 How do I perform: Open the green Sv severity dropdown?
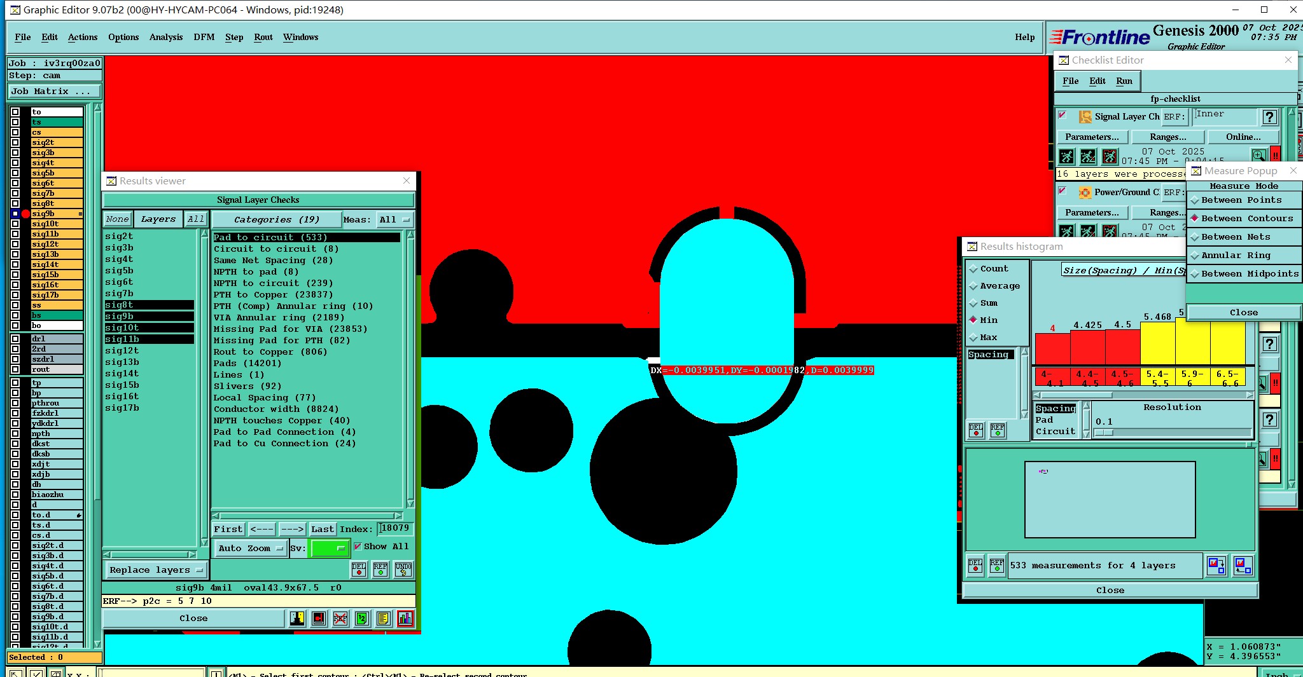point(329,548)
